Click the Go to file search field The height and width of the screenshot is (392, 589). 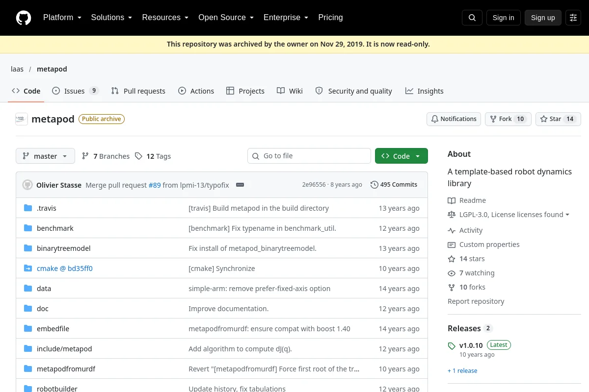pos(309,156)
